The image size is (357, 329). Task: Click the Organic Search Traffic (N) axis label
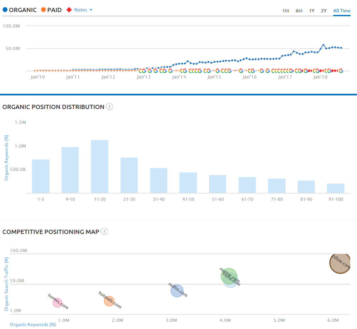(7, 284)
